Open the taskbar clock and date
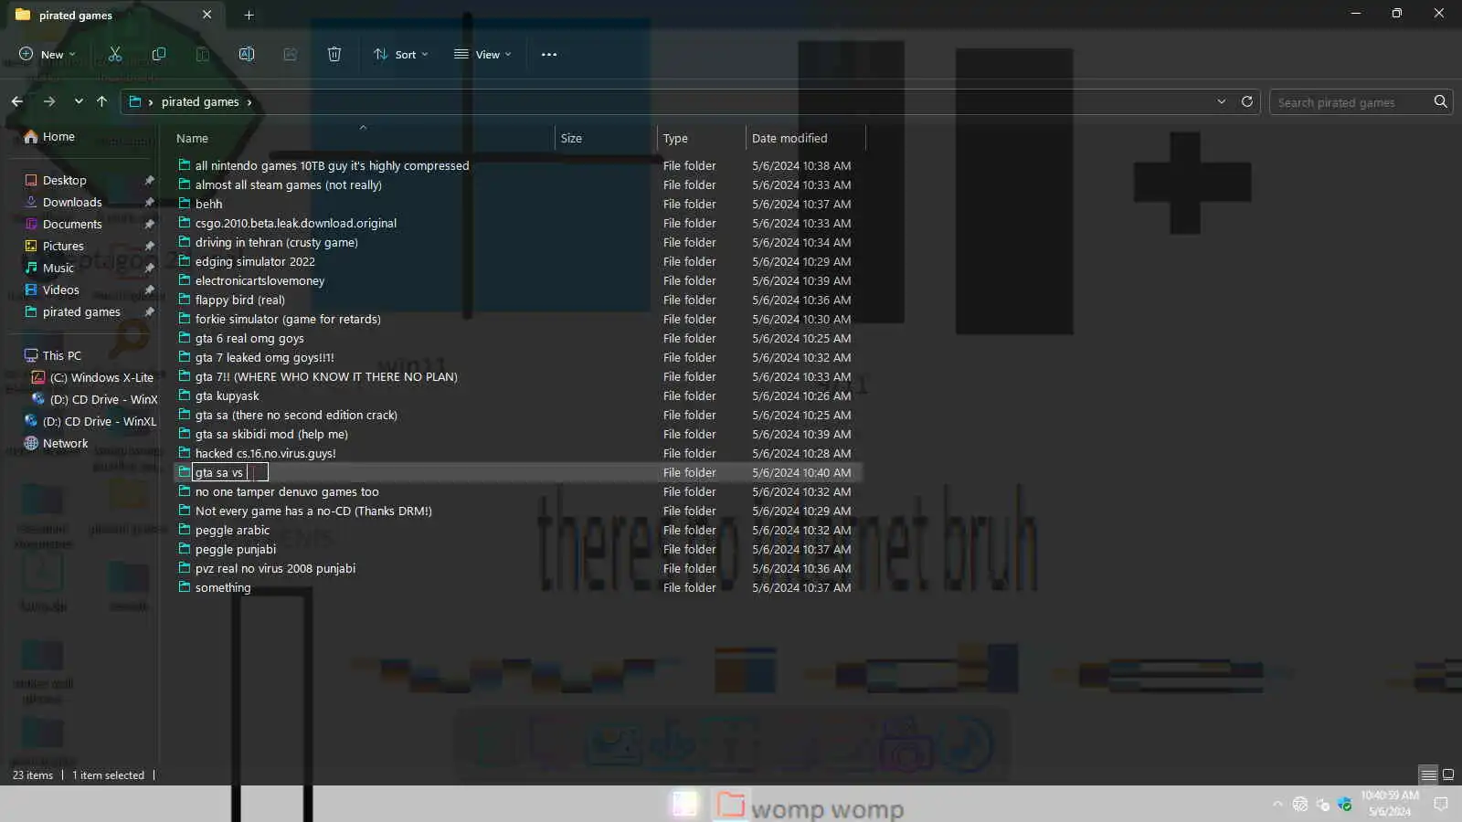Image resolution: width=1462 pixels, height=822 pixels. [x=1390, y=804]
